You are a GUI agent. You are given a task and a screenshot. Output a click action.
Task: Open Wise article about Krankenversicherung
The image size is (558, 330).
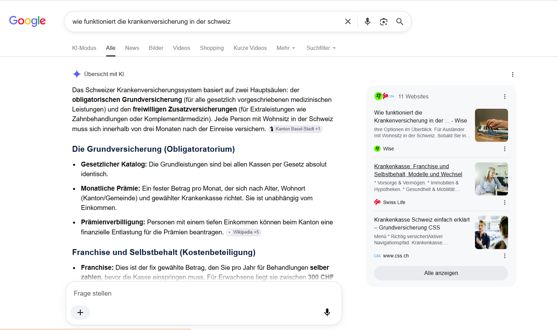(421, 117)
